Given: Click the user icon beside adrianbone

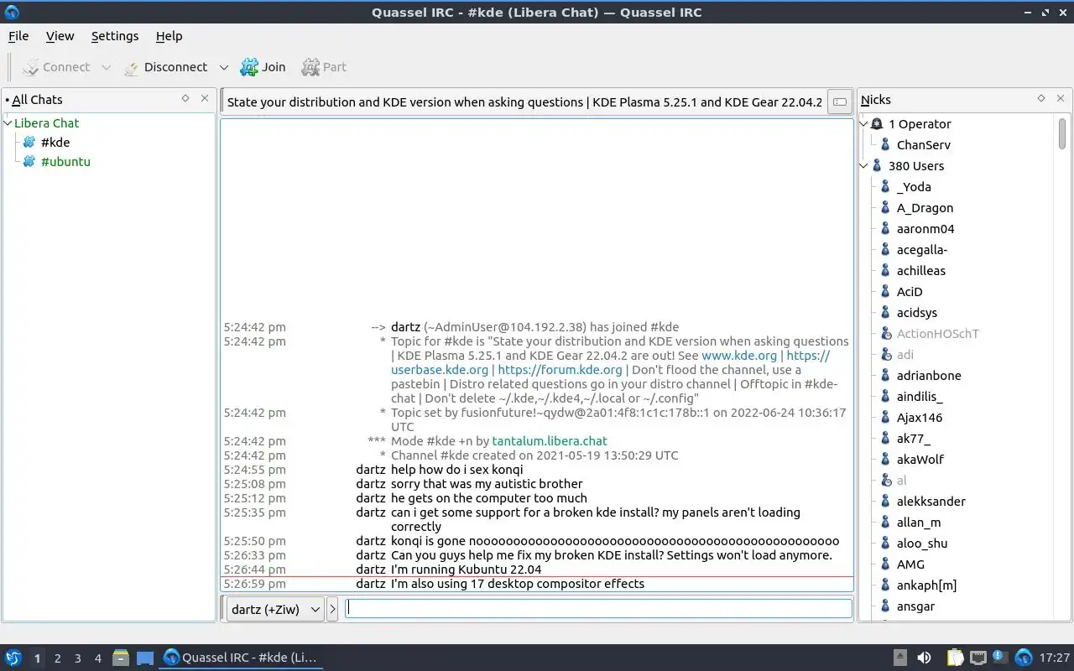Looking at the screenshot, I should pyautogui.click(x=885, y=375).
